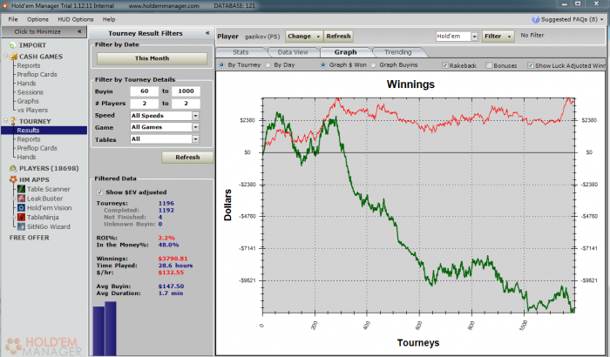The height and width of the screenshot is (357, 610).
Task: Click Refresh button under tourney filters
Action: [187, 157]
